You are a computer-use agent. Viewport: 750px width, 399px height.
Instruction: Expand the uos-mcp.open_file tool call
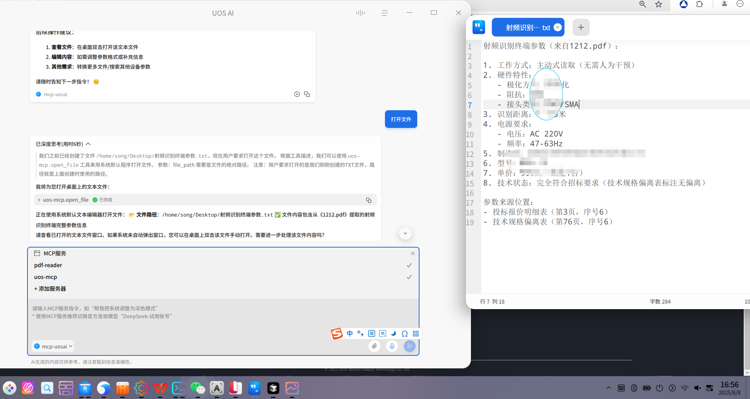(39, 200)
